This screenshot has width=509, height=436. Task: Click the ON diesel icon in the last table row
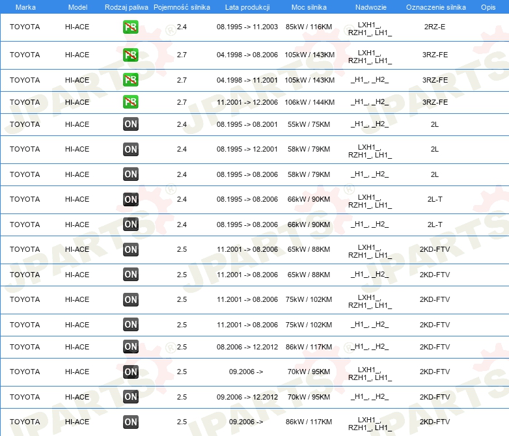(130, 422)
